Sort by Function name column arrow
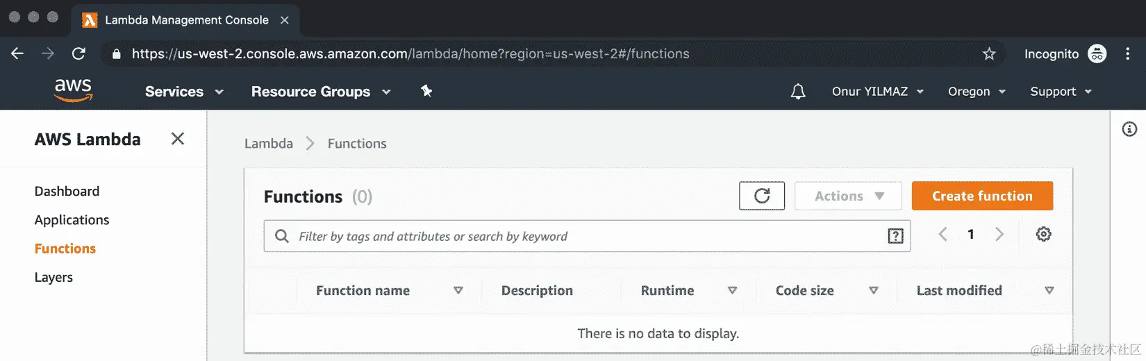Viewport: 1146px width, 361px height. [458, 290]
